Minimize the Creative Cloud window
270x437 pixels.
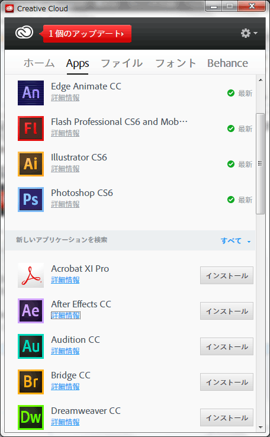coord(214,7)
